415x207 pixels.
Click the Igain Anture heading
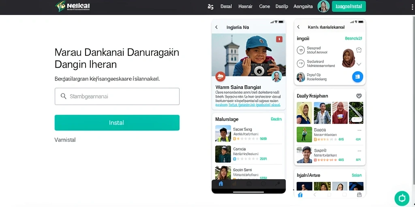coord(308,175)
